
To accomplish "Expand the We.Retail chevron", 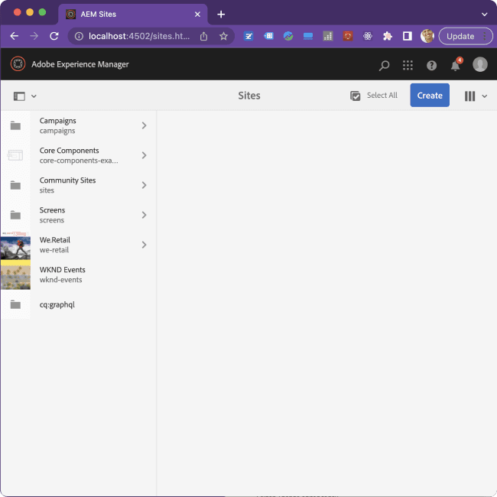I will coord(144,245).
